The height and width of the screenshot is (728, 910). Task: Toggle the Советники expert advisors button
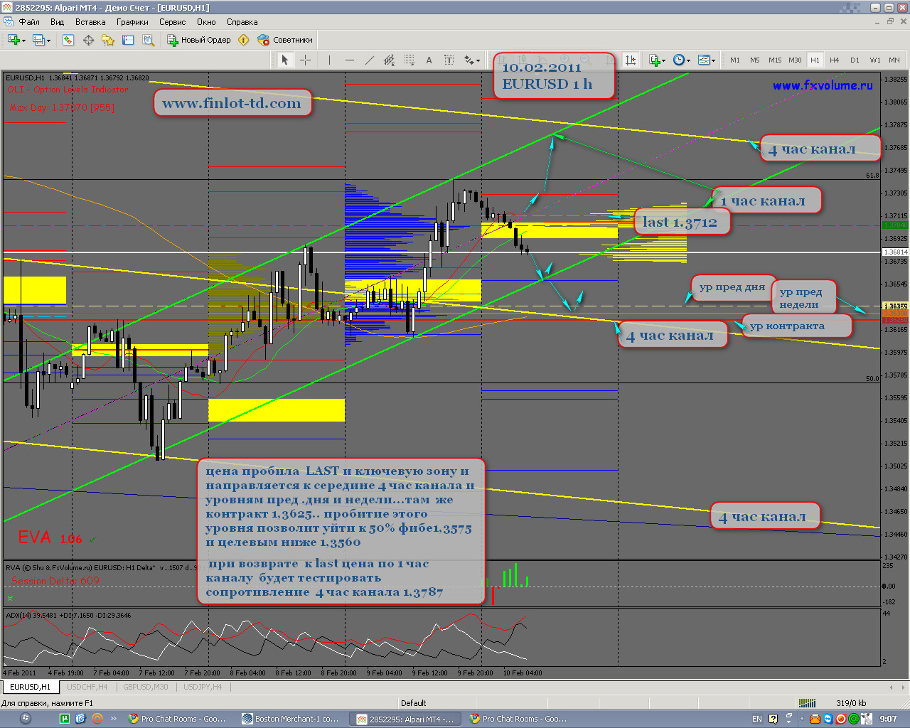pos(285,40)
